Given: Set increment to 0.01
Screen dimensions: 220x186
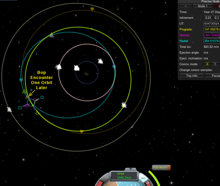Looking at the screenshot, I should click(x=208, y=18).
